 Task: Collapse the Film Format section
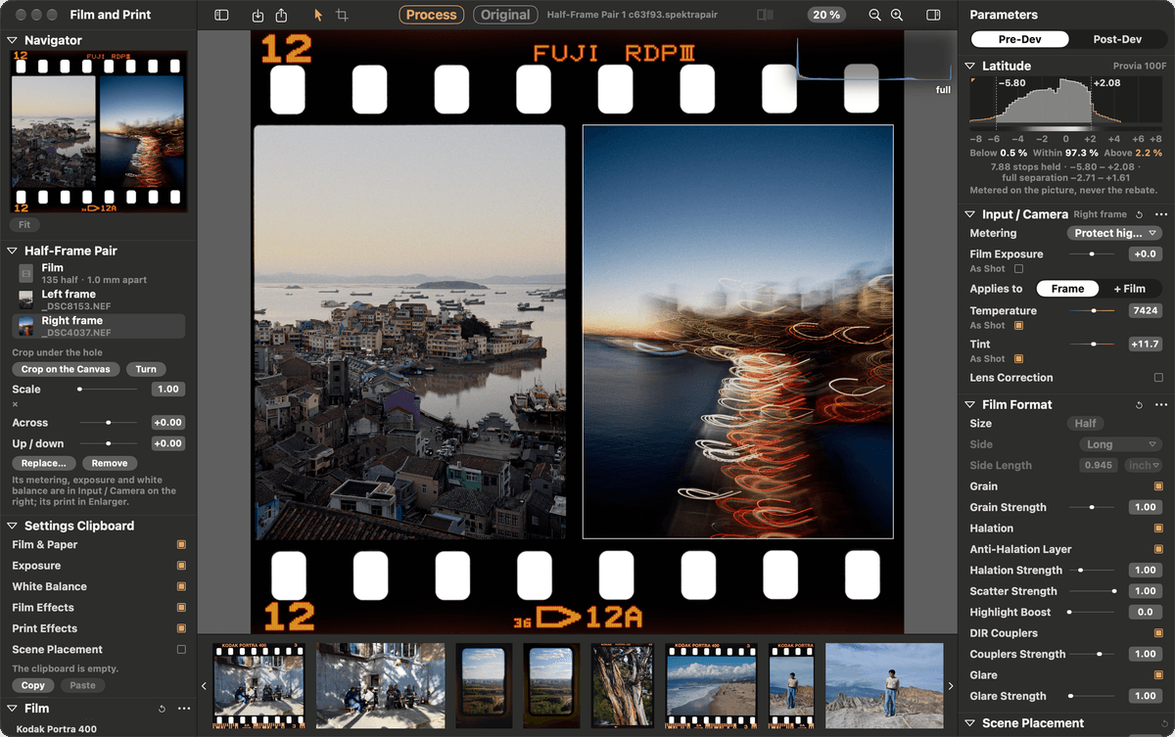point(970,404)
